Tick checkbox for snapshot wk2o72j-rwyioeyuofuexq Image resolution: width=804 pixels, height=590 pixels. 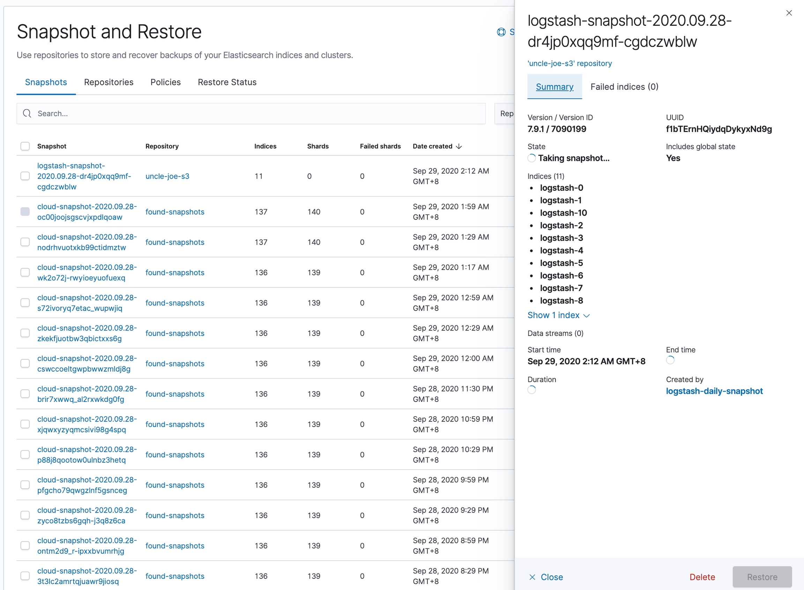(x=25, y=272)
